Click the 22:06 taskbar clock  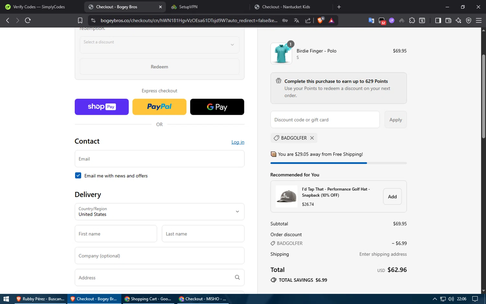pos(461,299)
